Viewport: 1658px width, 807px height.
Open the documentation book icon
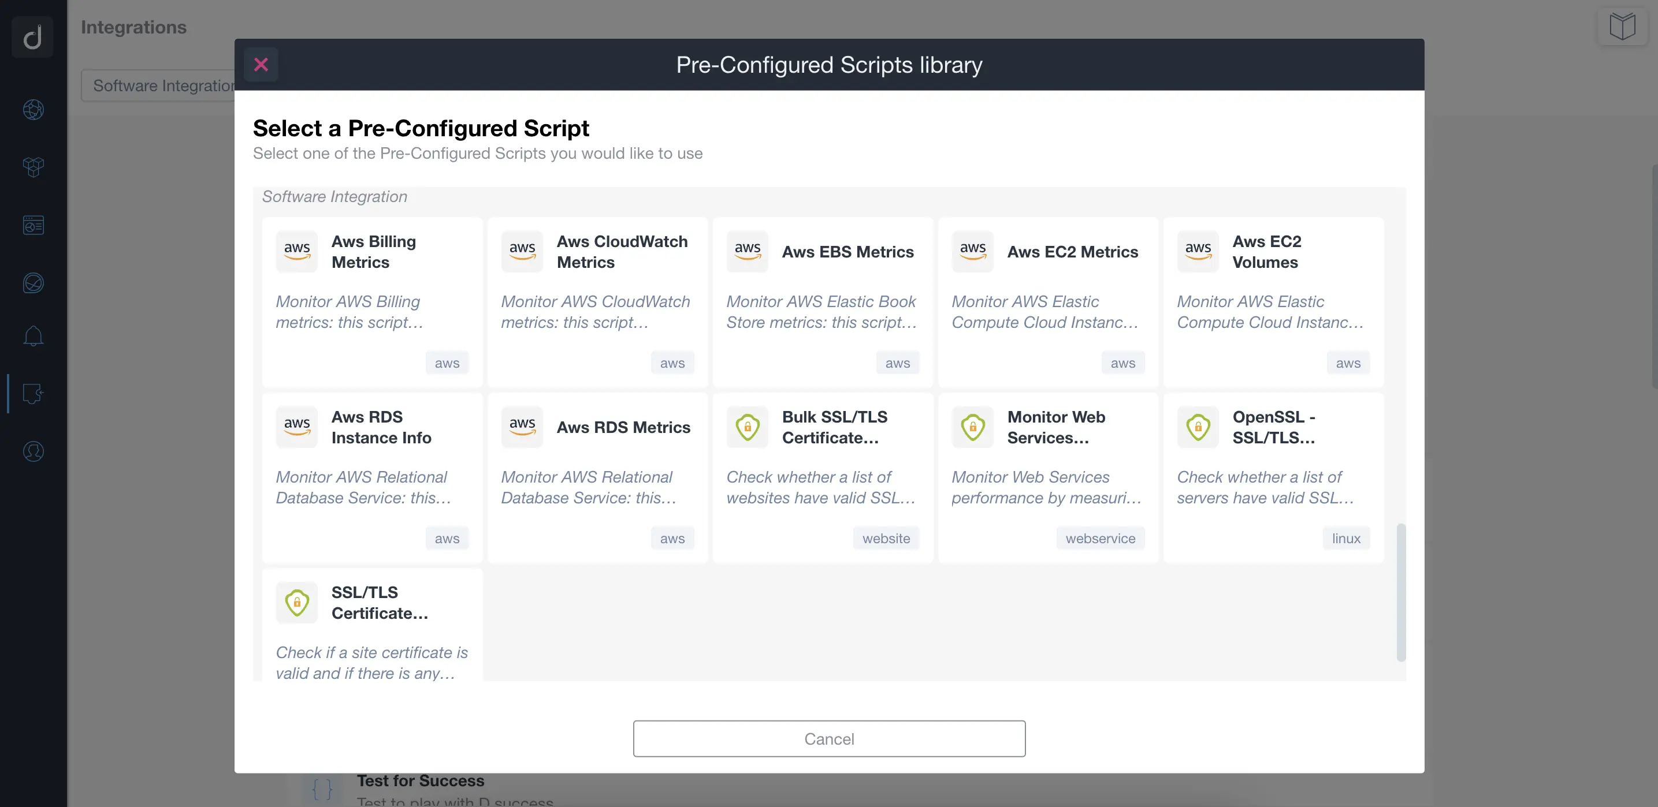tap(1622, 27)
